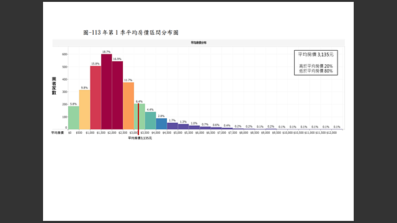
Task: Click the light orange 9.8% bar
Action: [x=84, y=110]
